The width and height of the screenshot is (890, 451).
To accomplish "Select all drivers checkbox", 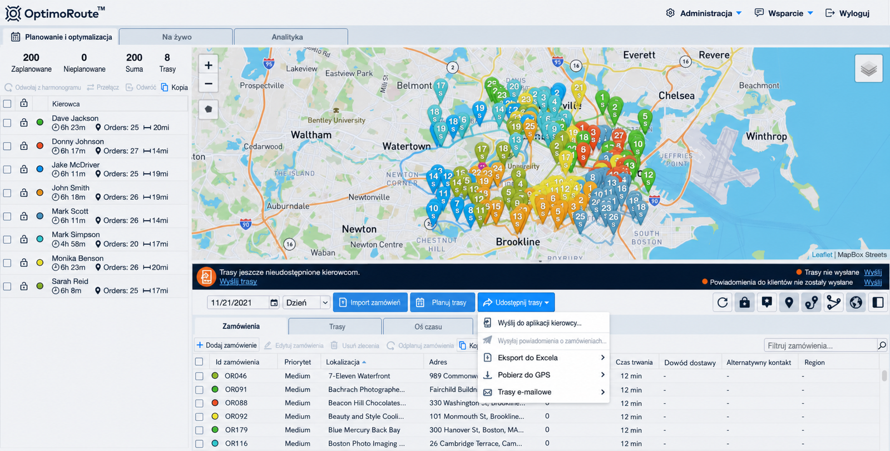I will coord(7,104).
